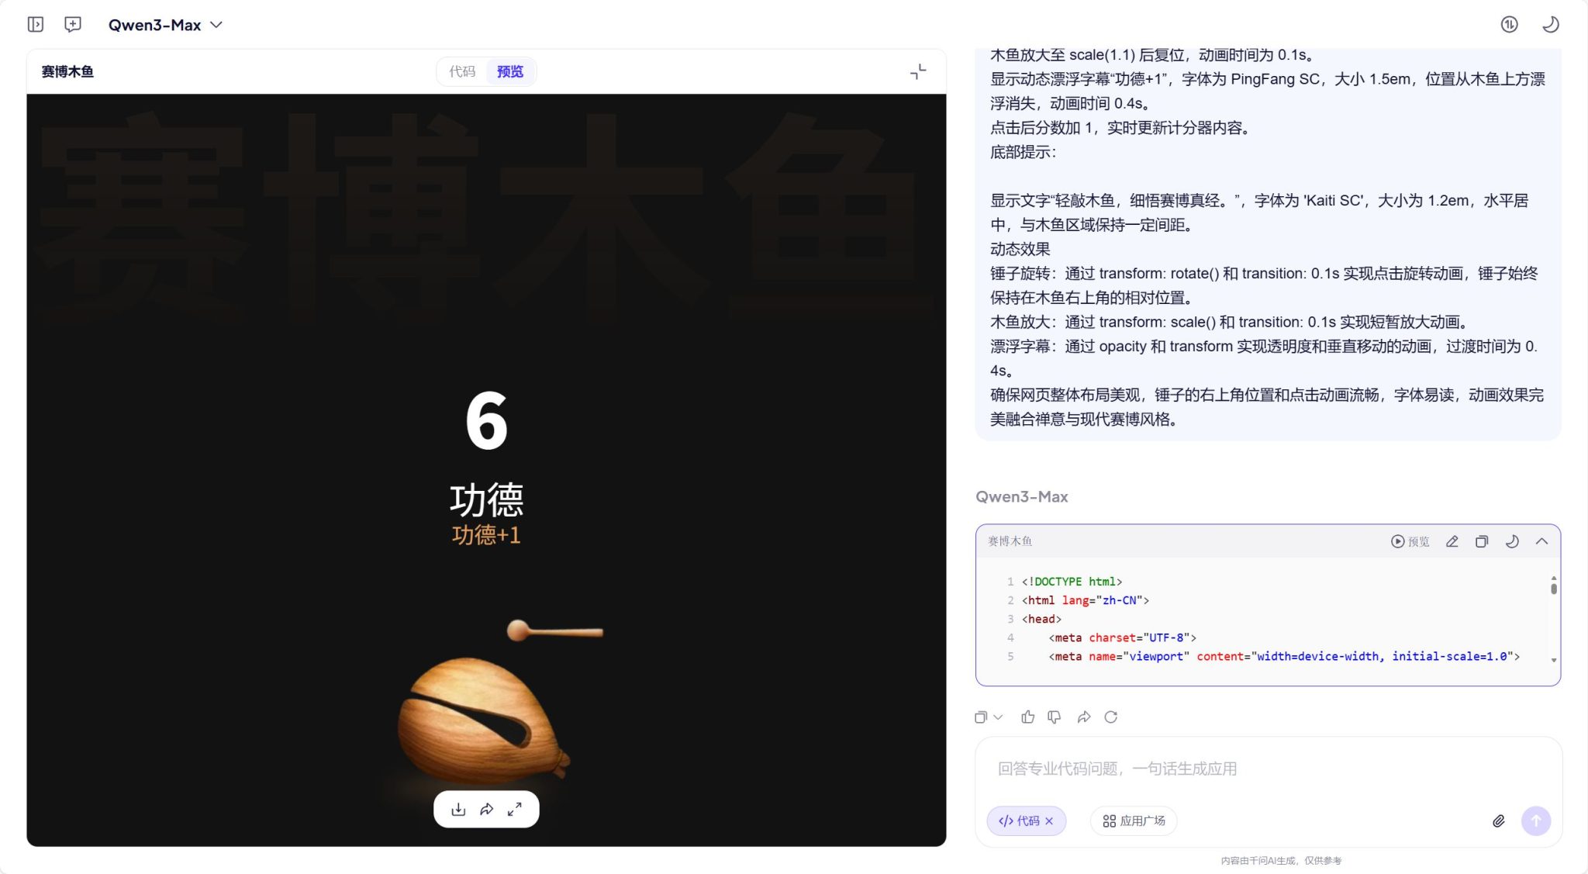The height and width of the screenshot is (874, 1588).
Task: Open the copy options dropdown arrow
Action: (999, 717)
